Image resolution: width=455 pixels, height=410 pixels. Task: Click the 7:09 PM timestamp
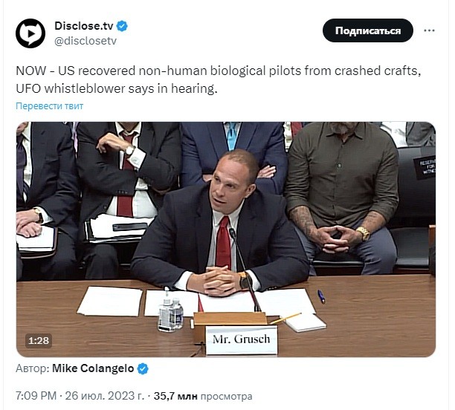[36, 396]
